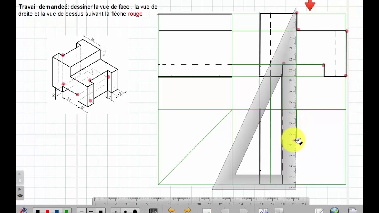Go to the previous page
The height and width of the screenshot is (213, 379).
click(225, 211)
